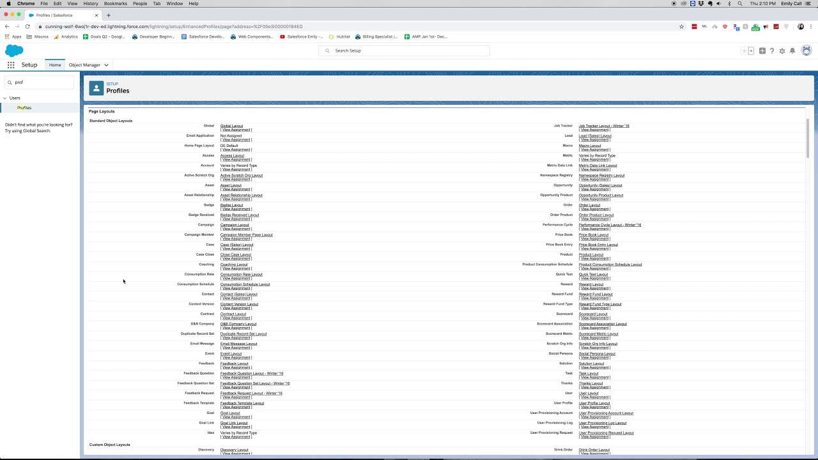818x460 pixels.
Task: Open the help question mark icon
Action: pos(772,51)
